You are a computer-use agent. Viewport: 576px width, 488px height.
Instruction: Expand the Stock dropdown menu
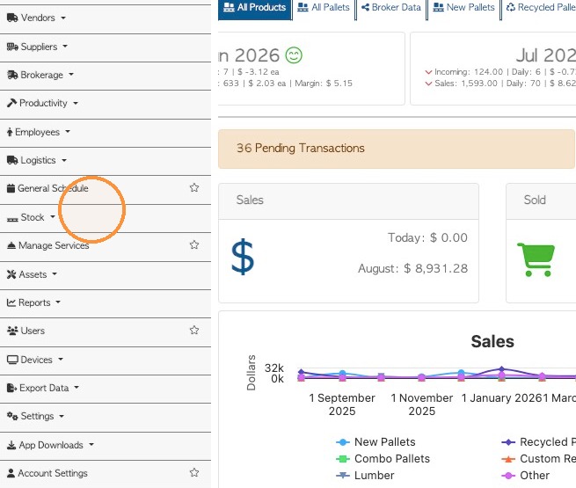pos(32,217)
